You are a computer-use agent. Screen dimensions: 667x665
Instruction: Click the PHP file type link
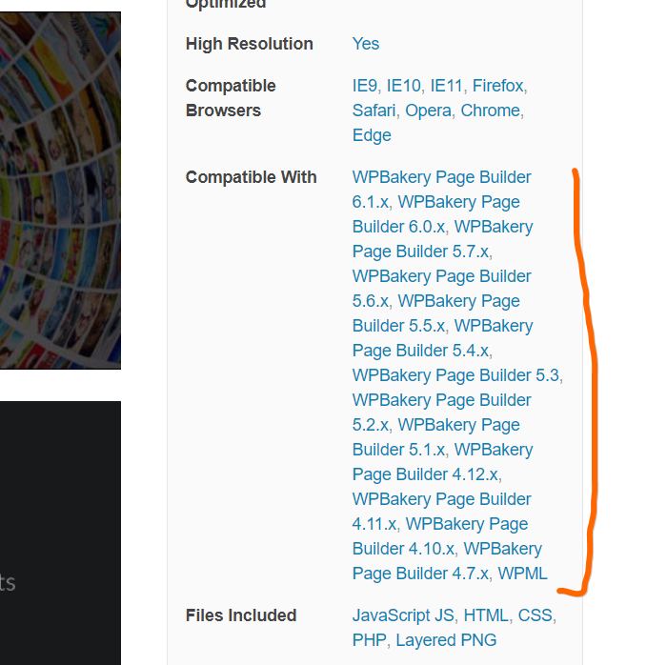(x=370, y=640)
